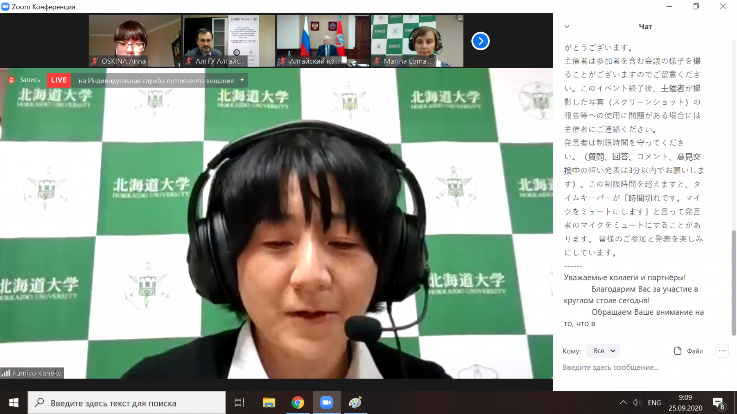Switch to Zoom from the taskbar
The height and width of the screenshot is (414, 737).
point(326,403)
